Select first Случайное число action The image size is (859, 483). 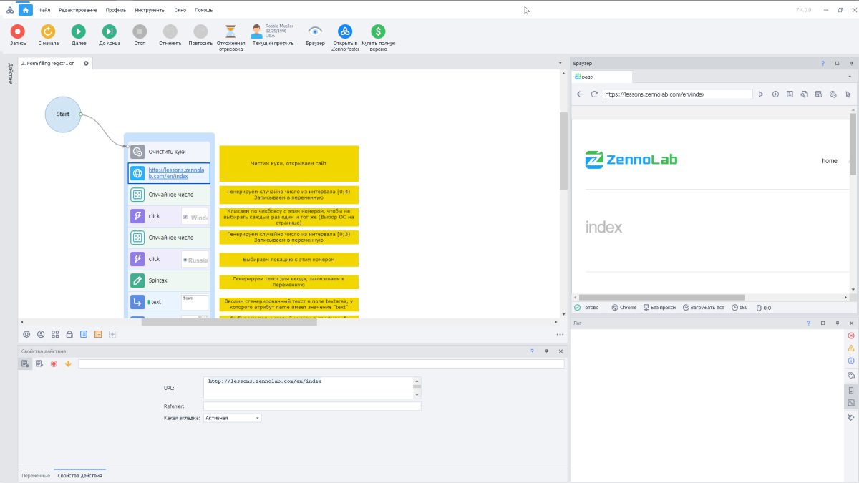pyautogui.click(x=170, y=195)
